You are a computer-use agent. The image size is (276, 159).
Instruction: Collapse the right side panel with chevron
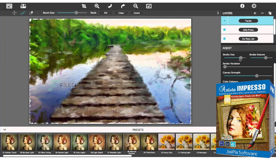[x=218, y=13]
